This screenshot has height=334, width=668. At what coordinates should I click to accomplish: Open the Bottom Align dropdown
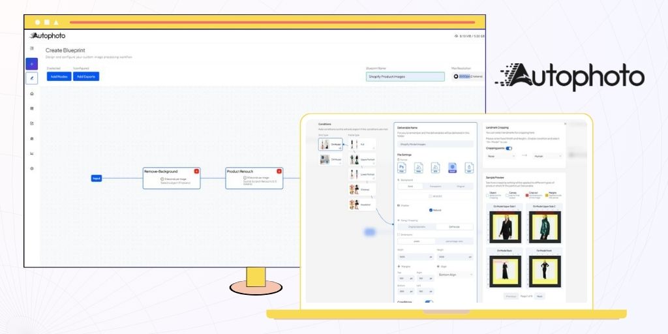point(454,275)
